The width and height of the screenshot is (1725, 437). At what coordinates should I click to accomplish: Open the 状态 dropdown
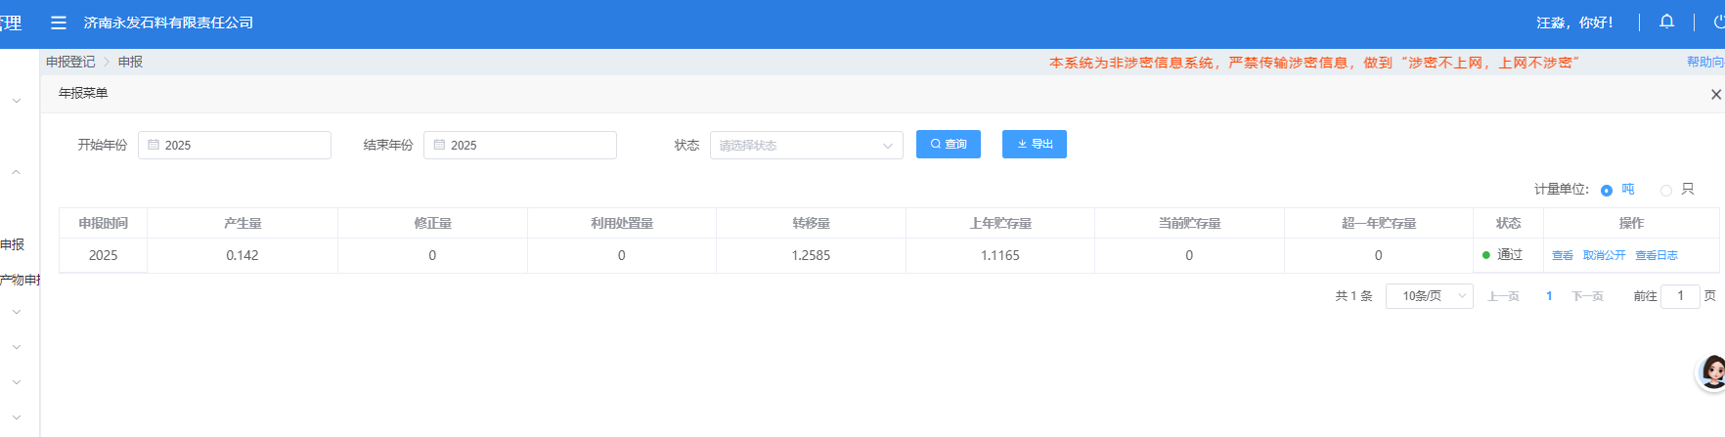(x=806, y=145)
